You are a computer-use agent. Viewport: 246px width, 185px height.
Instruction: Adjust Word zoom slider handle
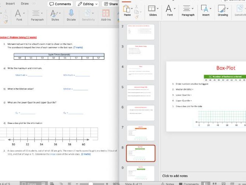tap(90, 184)
